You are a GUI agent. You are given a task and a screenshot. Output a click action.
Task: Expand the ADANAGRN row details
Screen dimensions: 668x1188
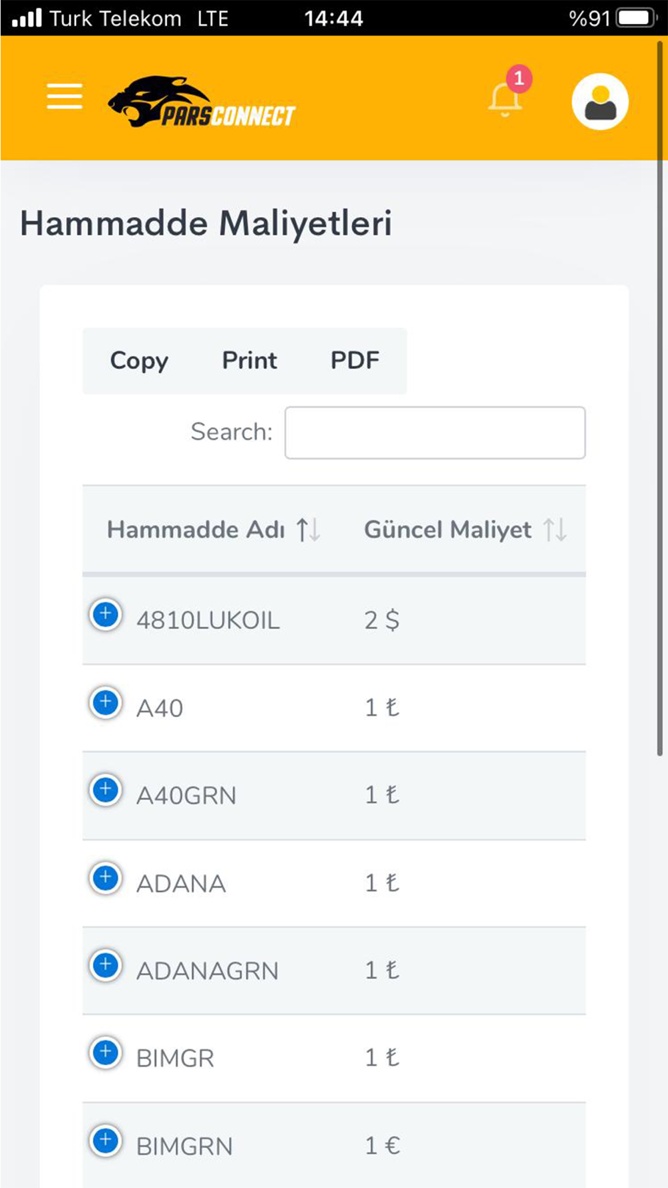[x=106, y=965]
